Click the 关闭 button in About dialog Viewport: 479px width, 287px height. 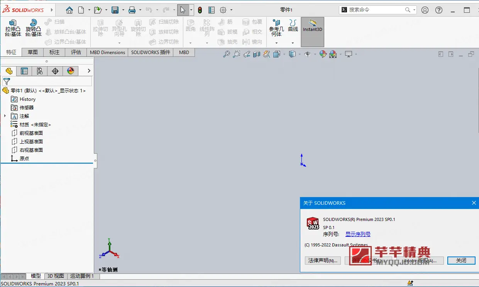click(x=461, y=261)
